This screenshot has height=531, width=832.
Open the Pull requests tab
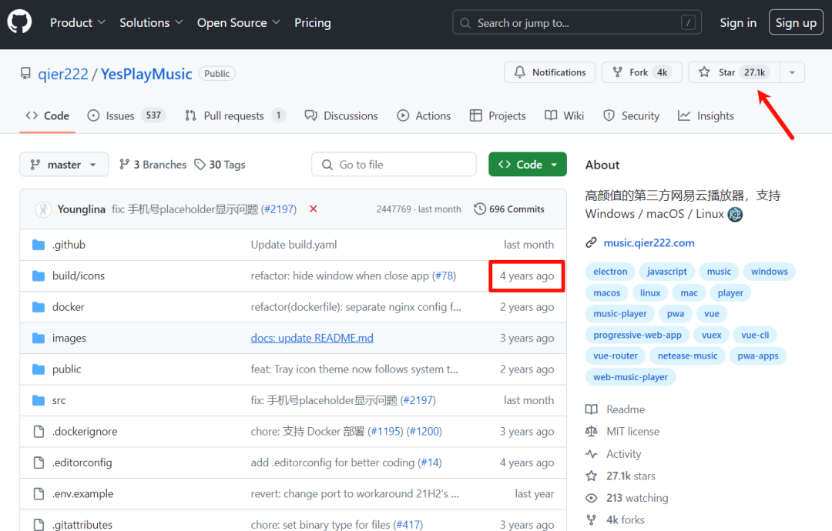[x=235, y=115]
